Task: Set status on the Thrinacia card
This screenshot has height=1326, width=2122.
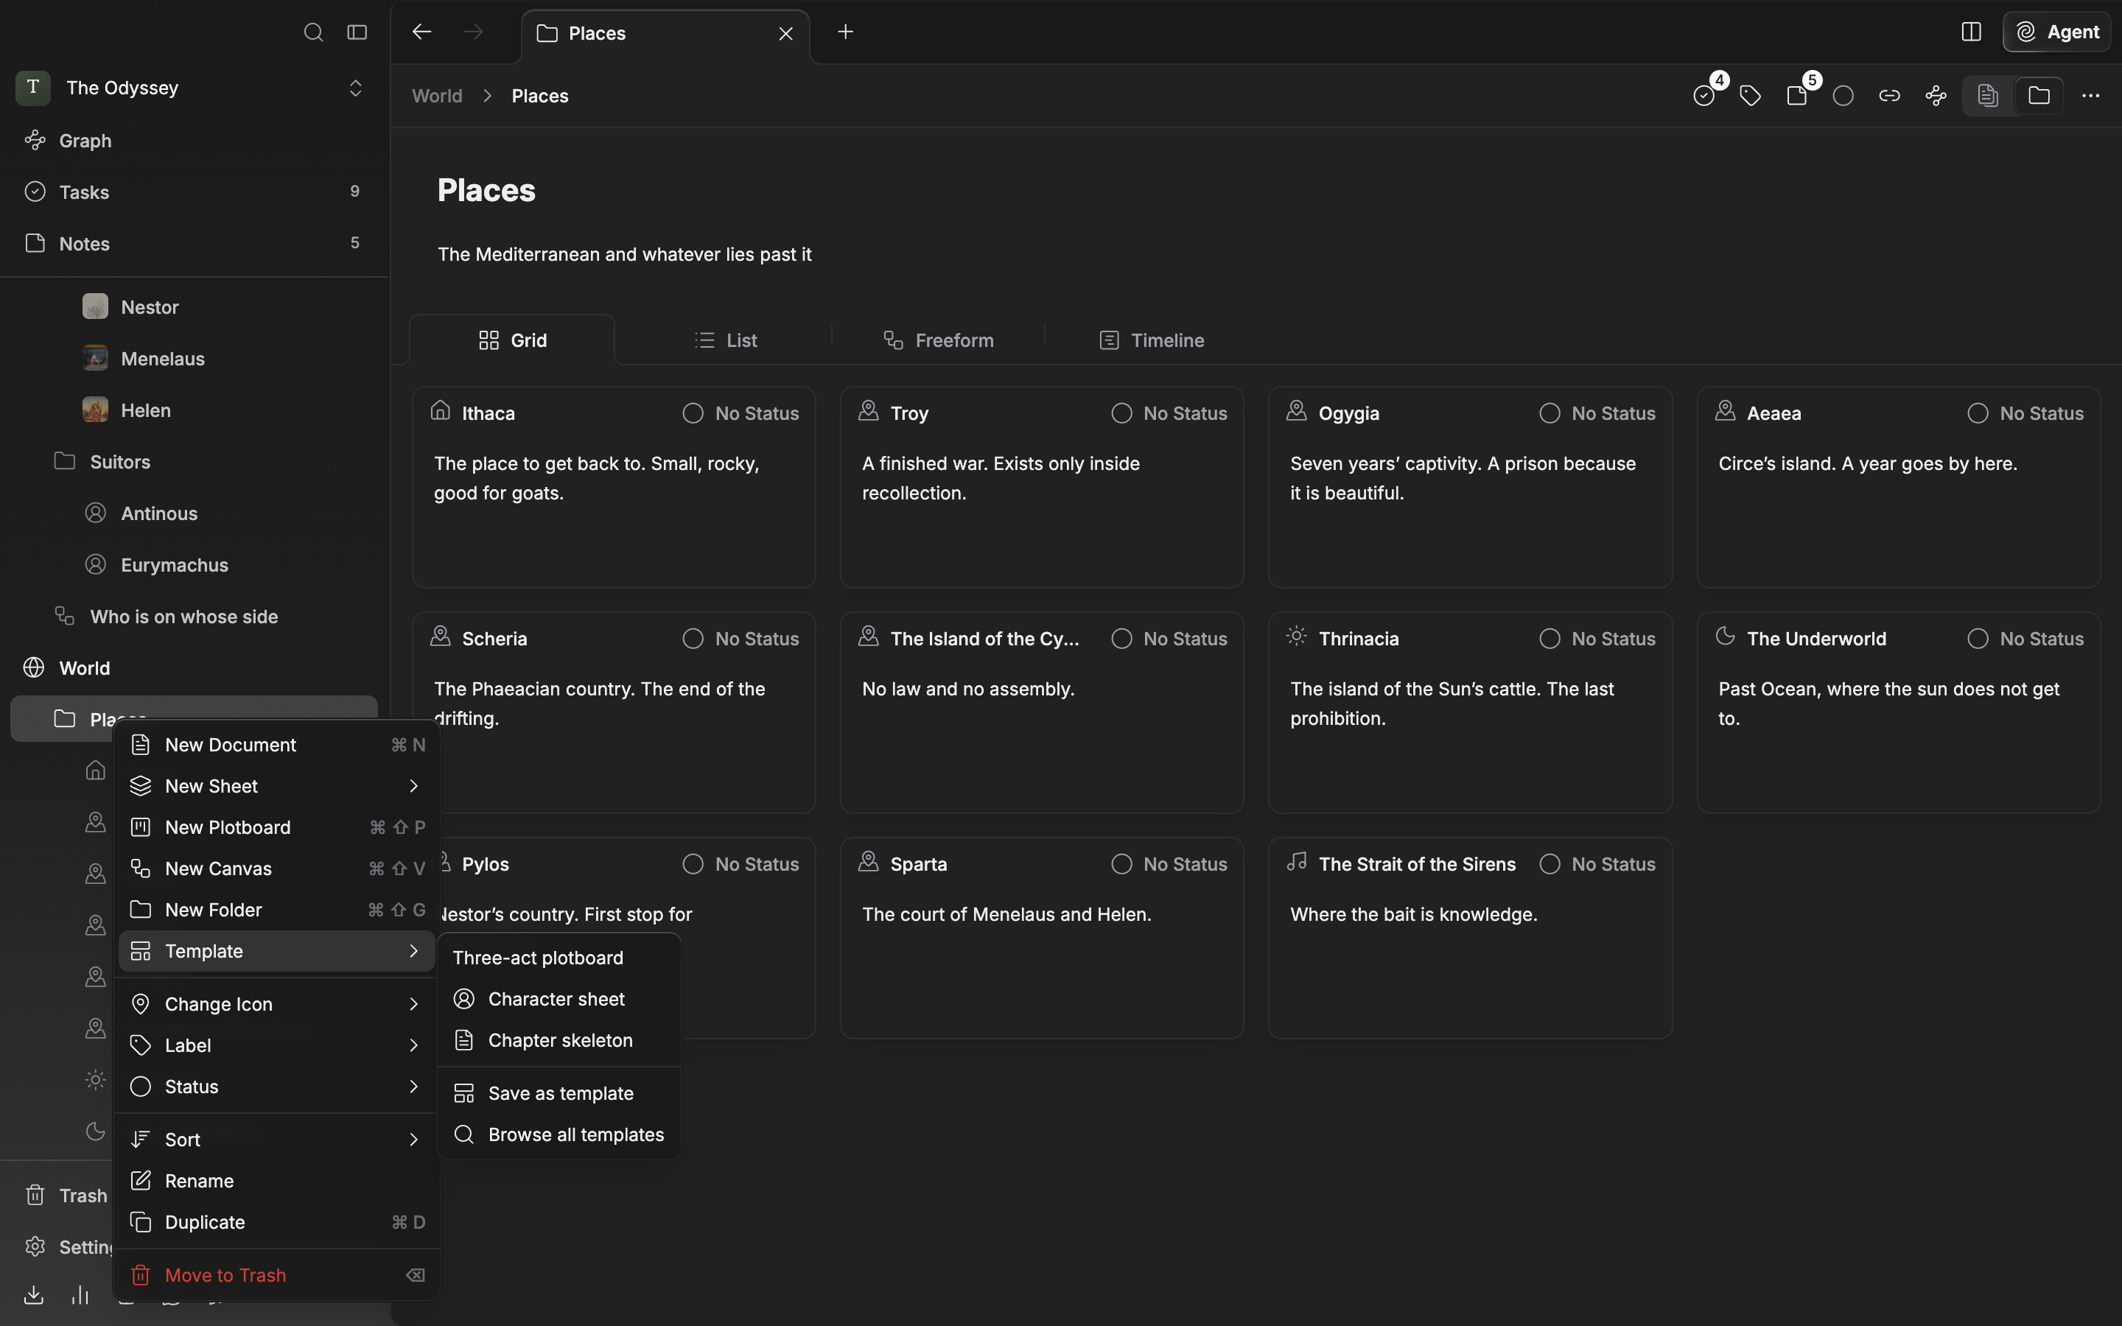Action: tap(1597, 639)
